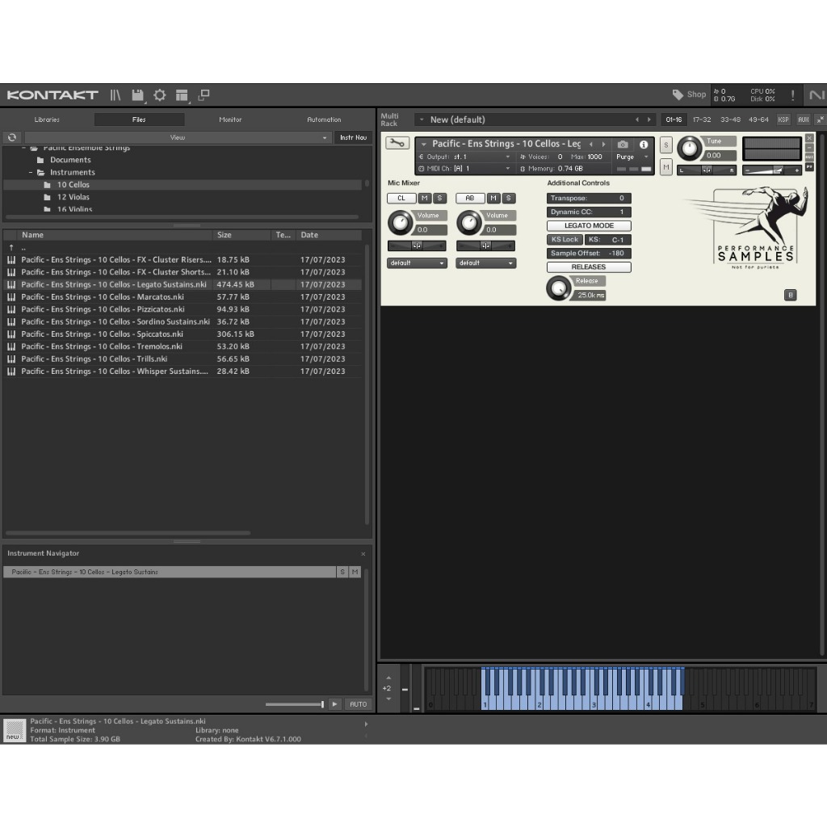Shift keyboard octave down arrow
Image resolution: width=827 pixels, height=827 pixels.
(x=388, y=699)
